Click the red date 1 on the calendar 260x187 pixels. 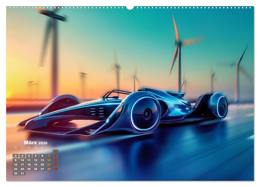coord(55,151)
